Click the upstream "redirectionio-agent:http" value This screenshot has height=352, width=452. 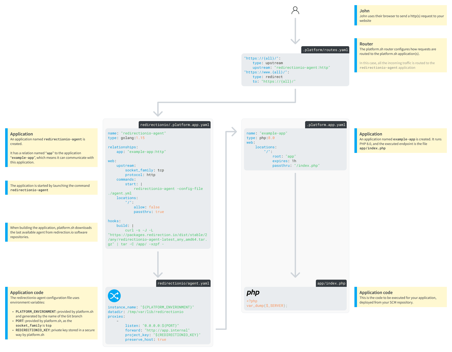pos(302,67)
